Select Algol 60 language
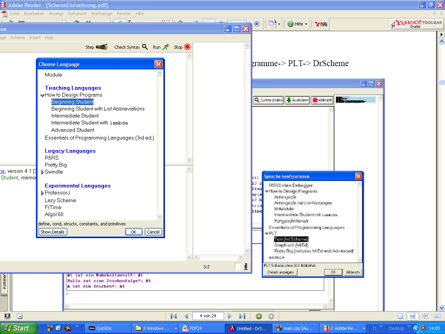Screen dimensions: 445x334 click(54, 215)
